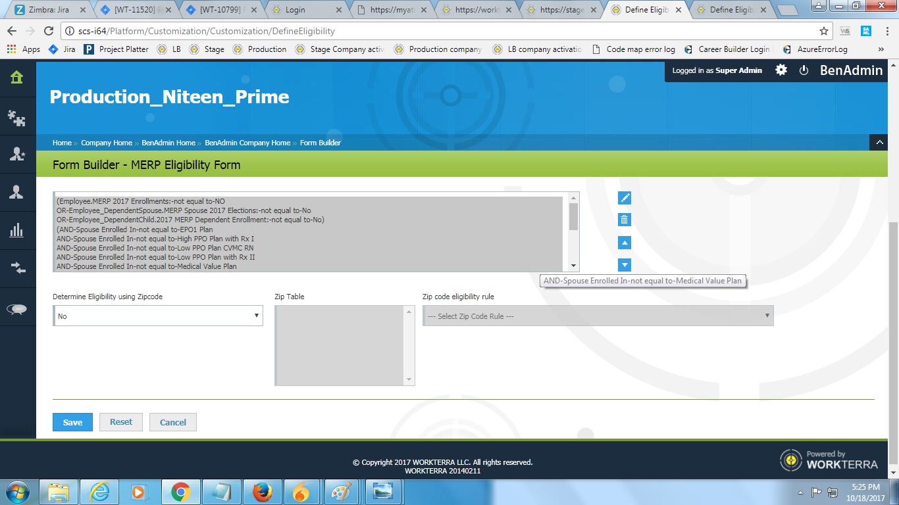The height and width of the screenshot is (505, 899).
Task: Move rule down with arrow icon
Action: pos(625,265)
